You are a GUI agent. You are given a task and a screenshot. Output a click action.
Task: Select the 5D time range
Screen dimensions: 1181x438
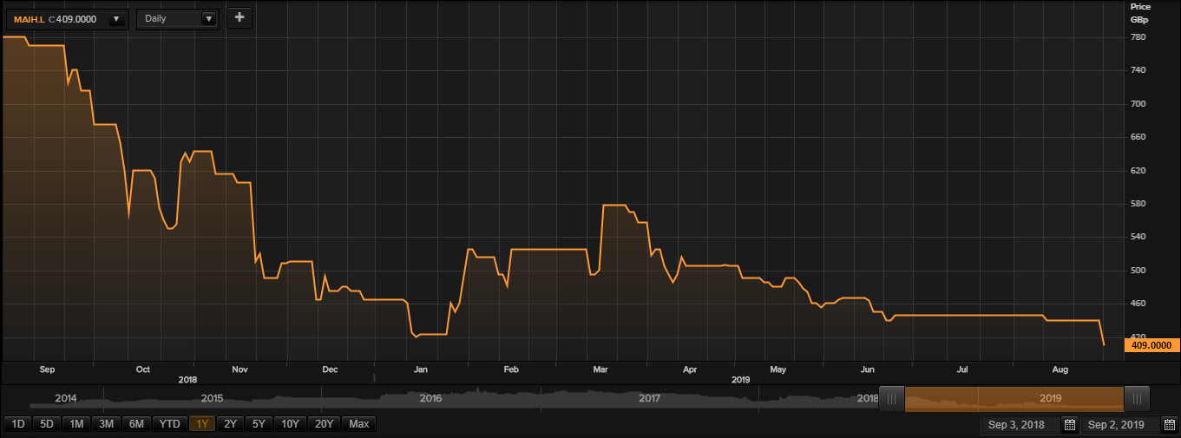(x=47, y=424)
